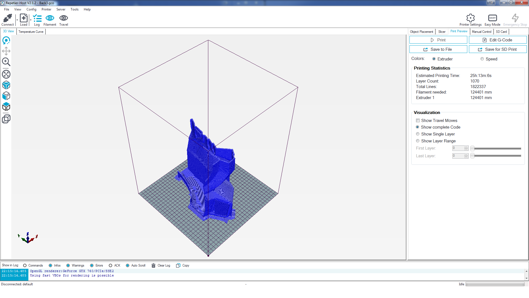Expand the Connect dropdown arrow
529x298 pixels.
pyautogui.click(x=17, y=20)
